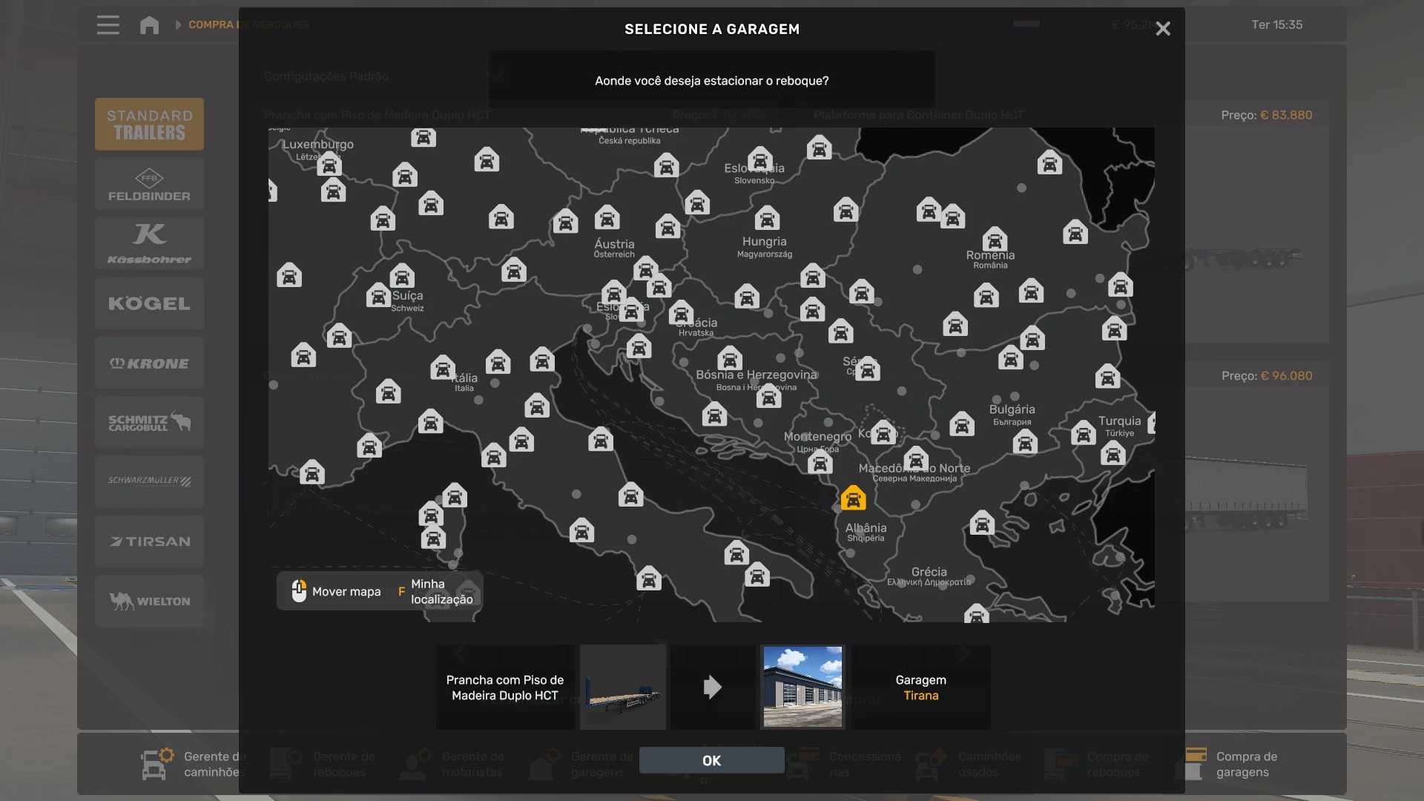
Task: Click the garage icon above Albânia's Montenegro neighbor
Action: pos(820,464)
